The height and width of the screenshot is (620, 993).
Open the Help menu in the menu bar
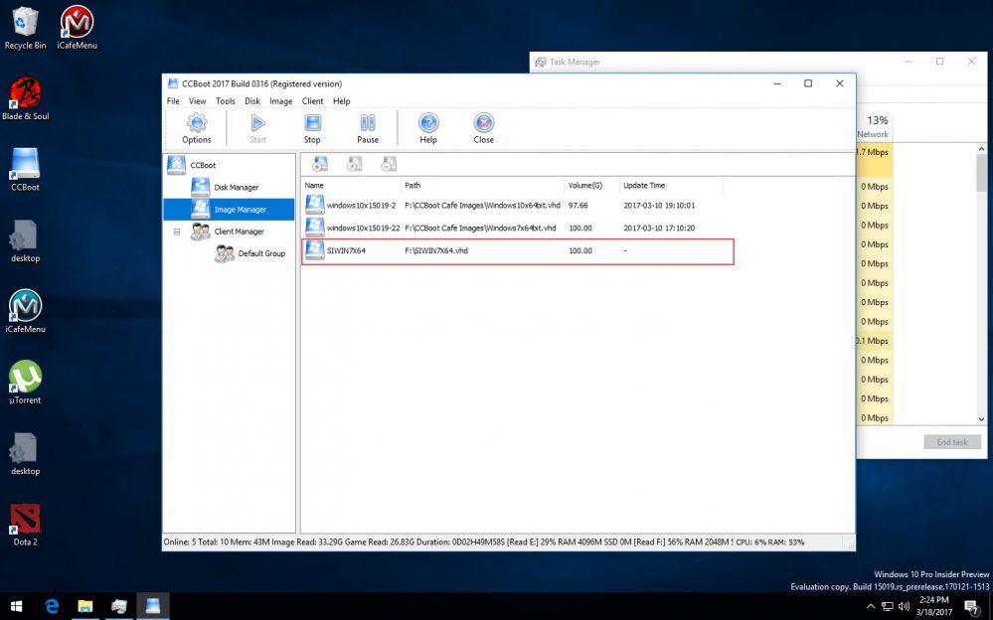click(341, 100)
